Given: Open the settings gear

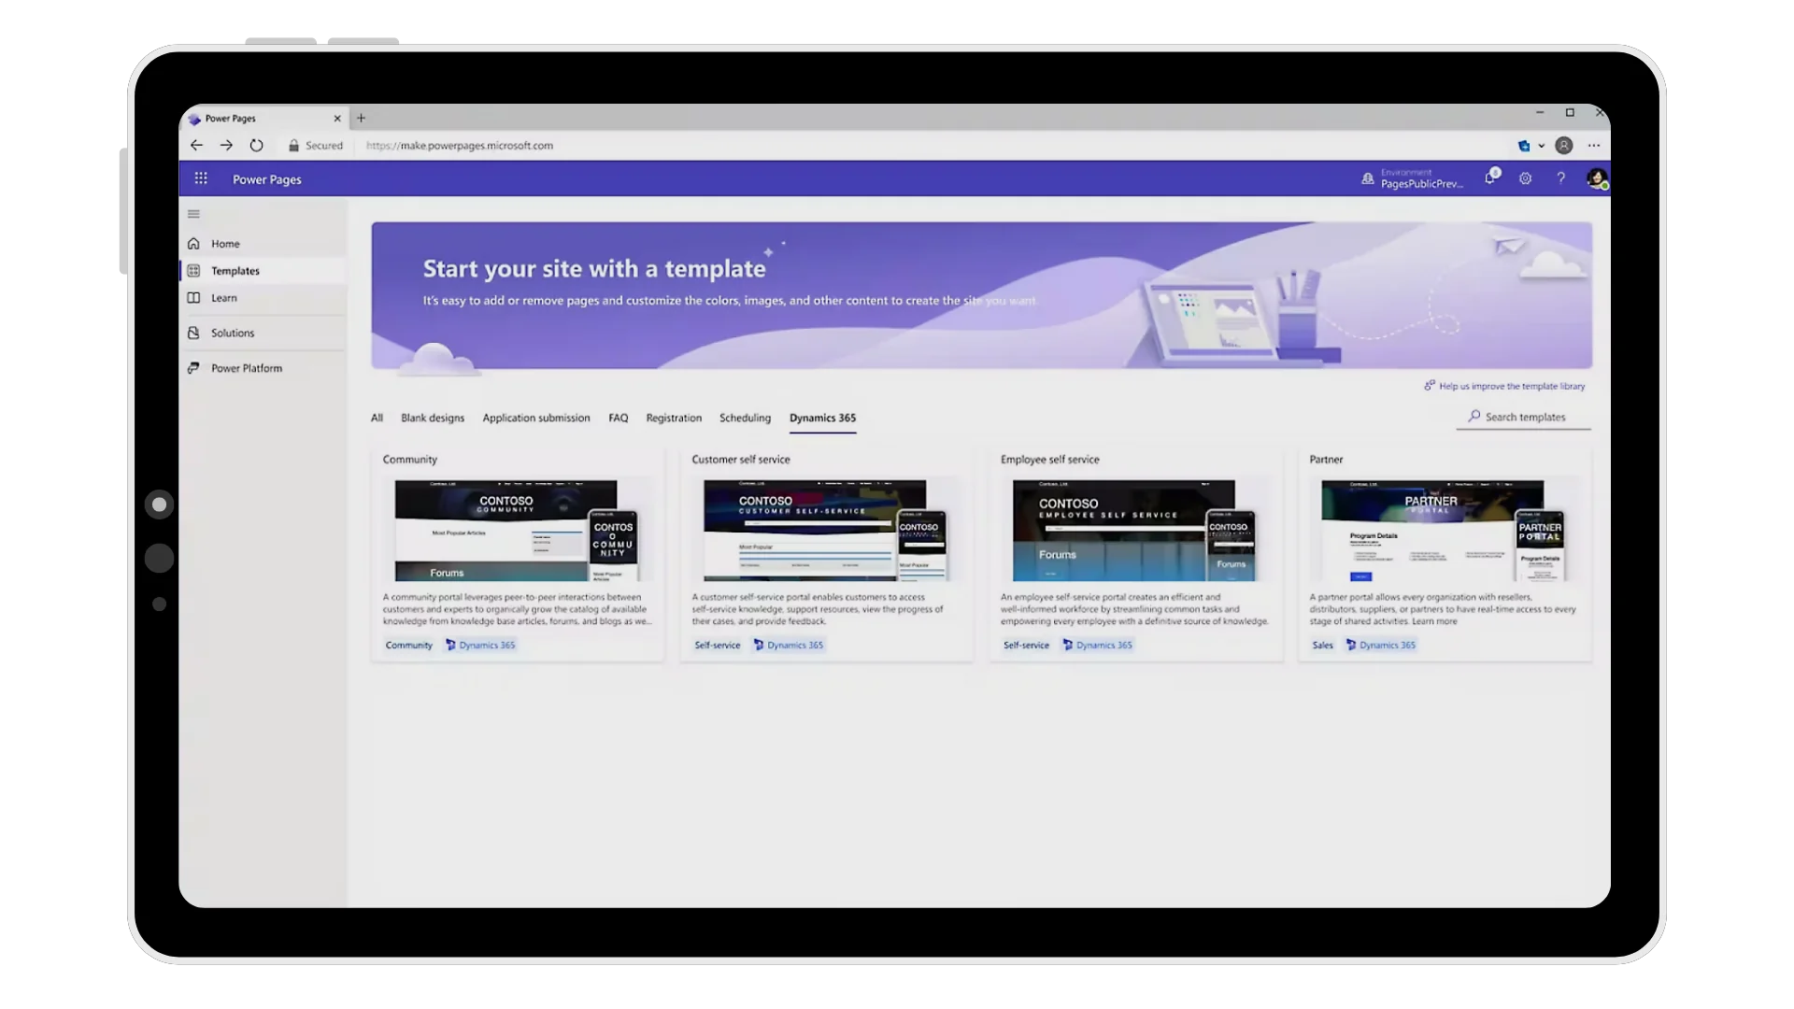Looking at the screenshot, I should point(1525,178).
